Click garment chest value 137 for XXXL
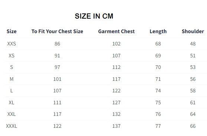This screenshot has height=136, width=207. point(116,126)
